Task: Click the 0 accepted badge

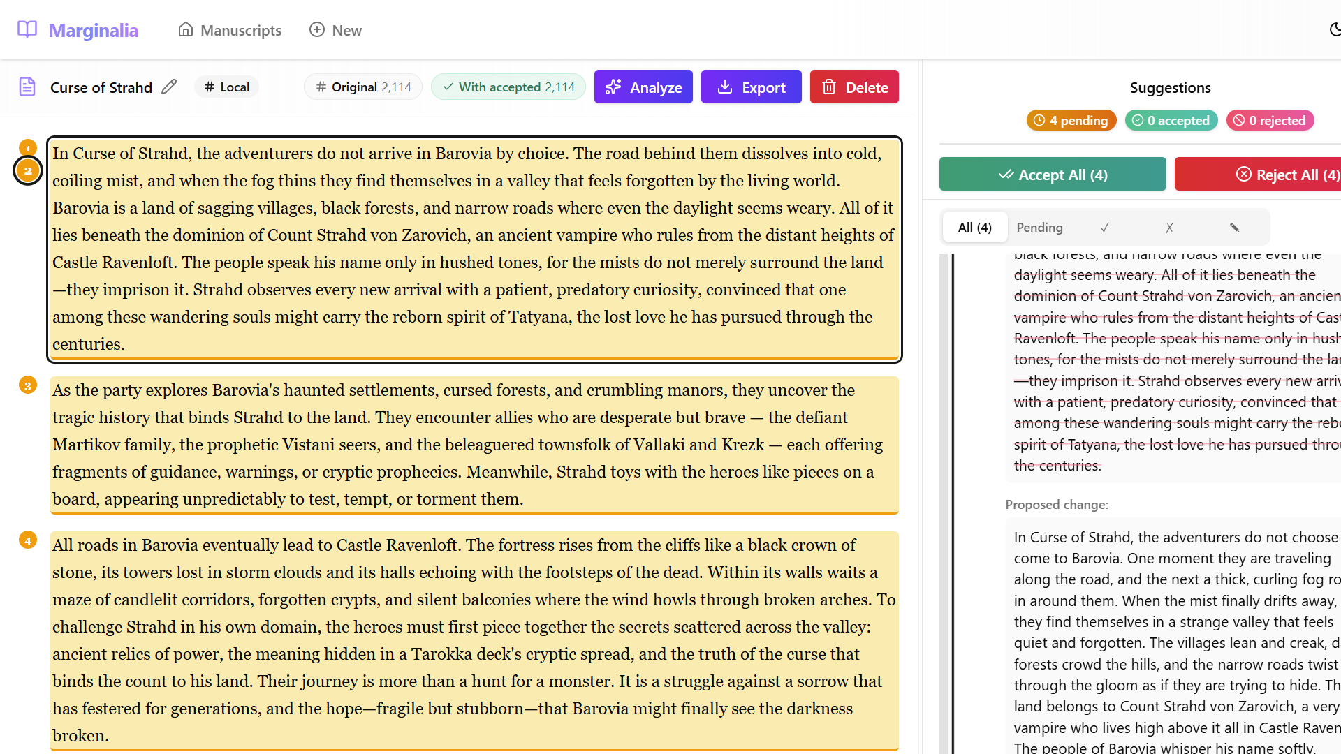Action: [1171, 120]
